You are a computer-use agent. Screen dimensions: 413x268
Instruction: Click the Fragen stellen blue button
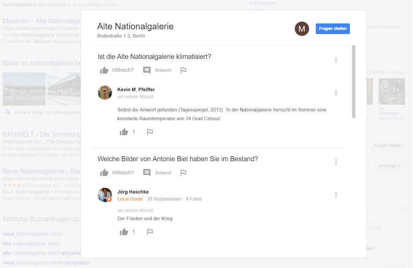coord(333,29)
